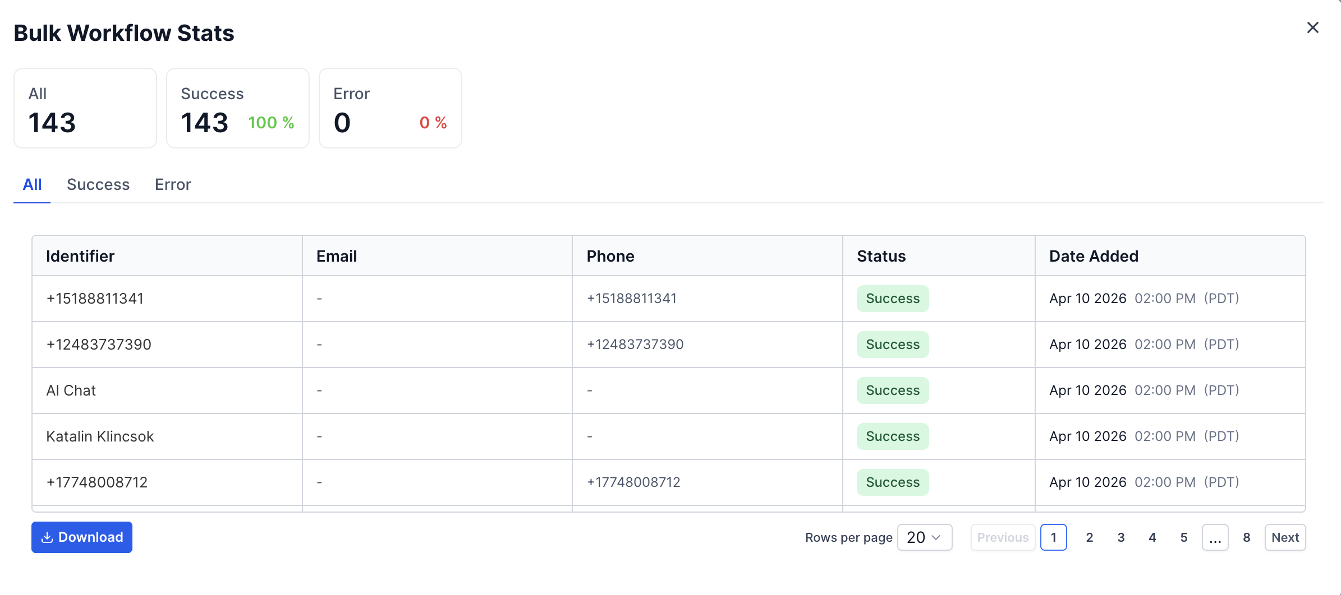Select page 3 of the table
1341x595 pixels.
point(1120,537)
